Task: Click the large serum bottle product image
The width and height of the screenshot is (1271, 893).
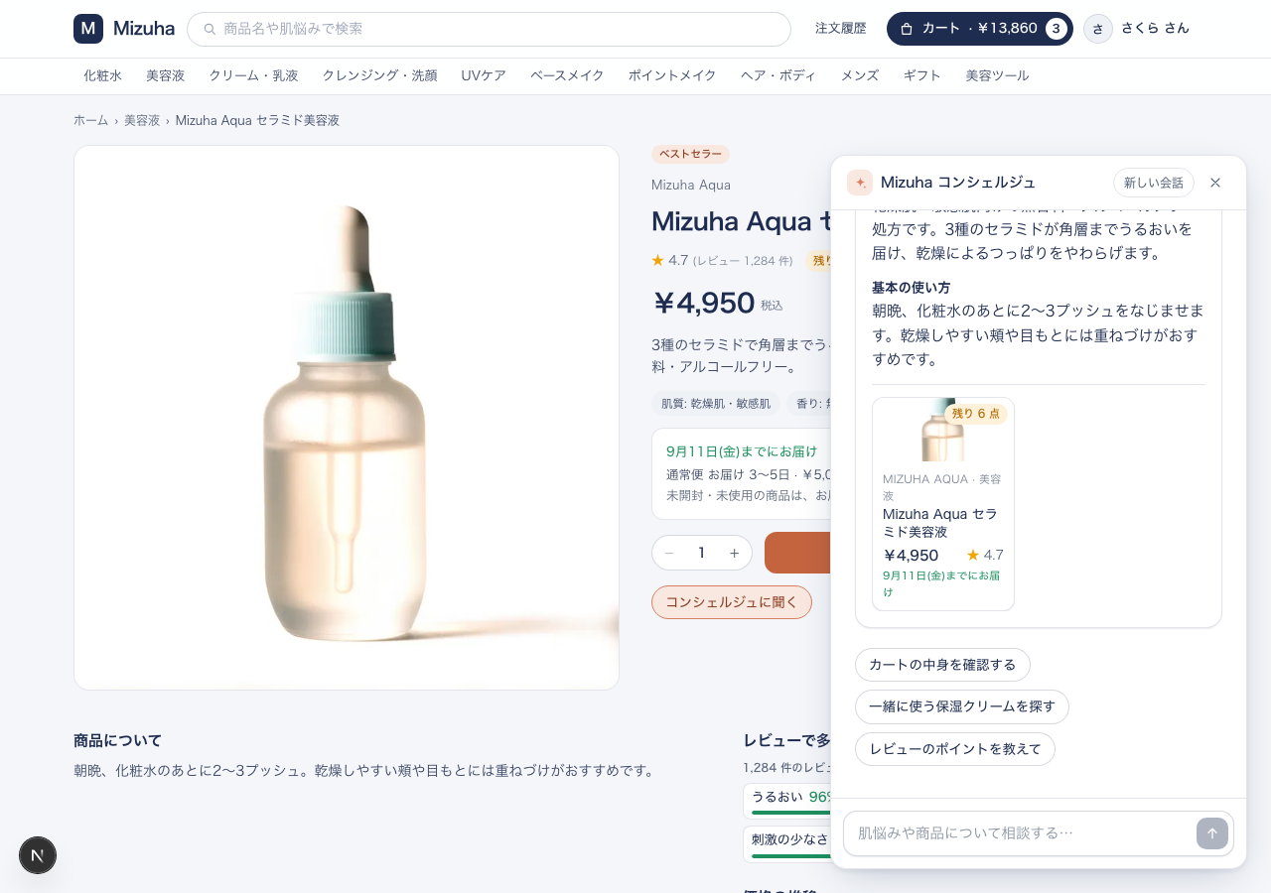Action: (347, 418)
